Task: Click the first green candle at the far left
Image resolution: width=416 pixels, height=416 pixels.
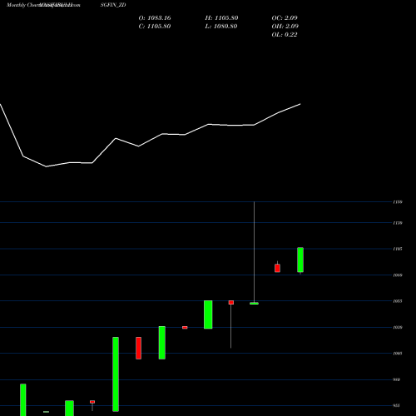Action: tap(23, 400)
